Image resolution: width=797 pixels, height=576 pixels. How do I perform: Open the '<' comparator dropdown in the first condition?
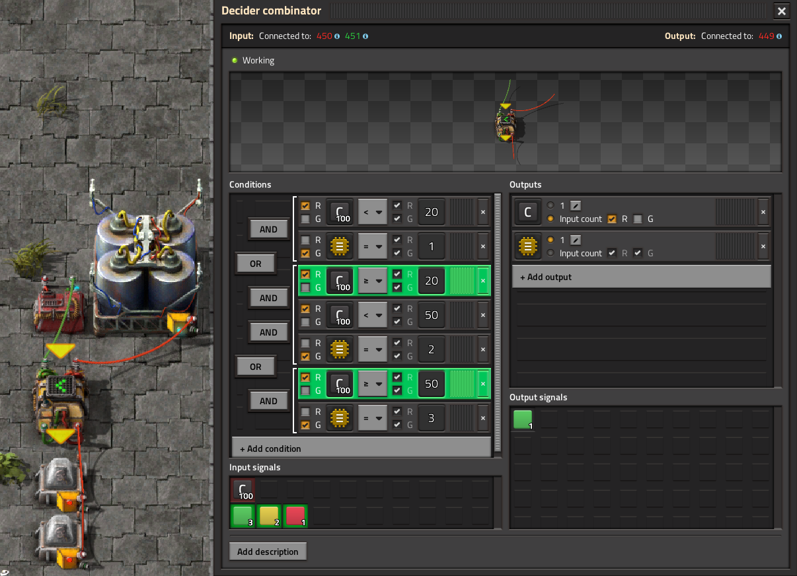(373, 212)
